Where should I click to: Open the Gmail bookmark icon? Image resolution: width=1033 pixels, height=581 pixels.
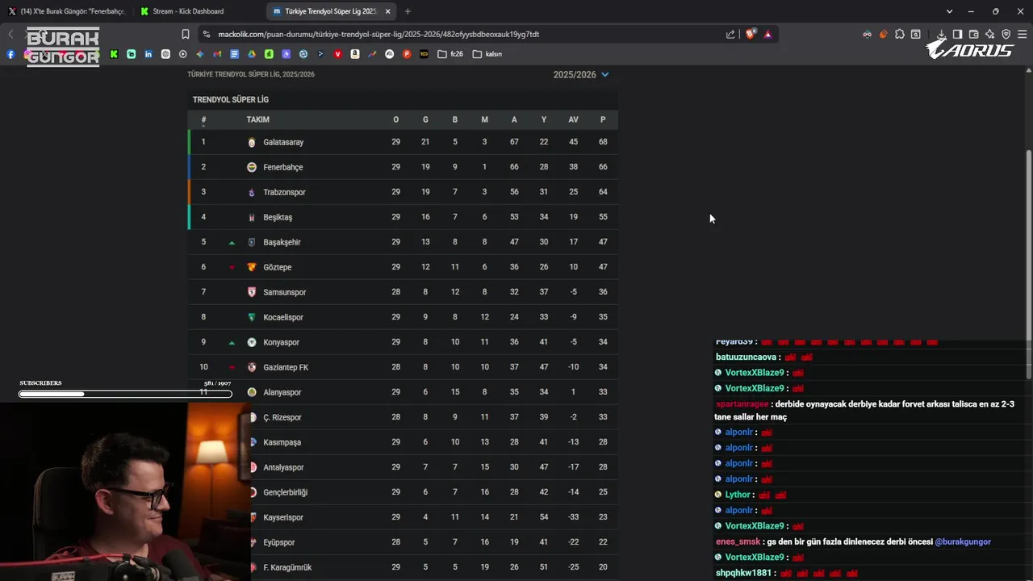(217, 54)
